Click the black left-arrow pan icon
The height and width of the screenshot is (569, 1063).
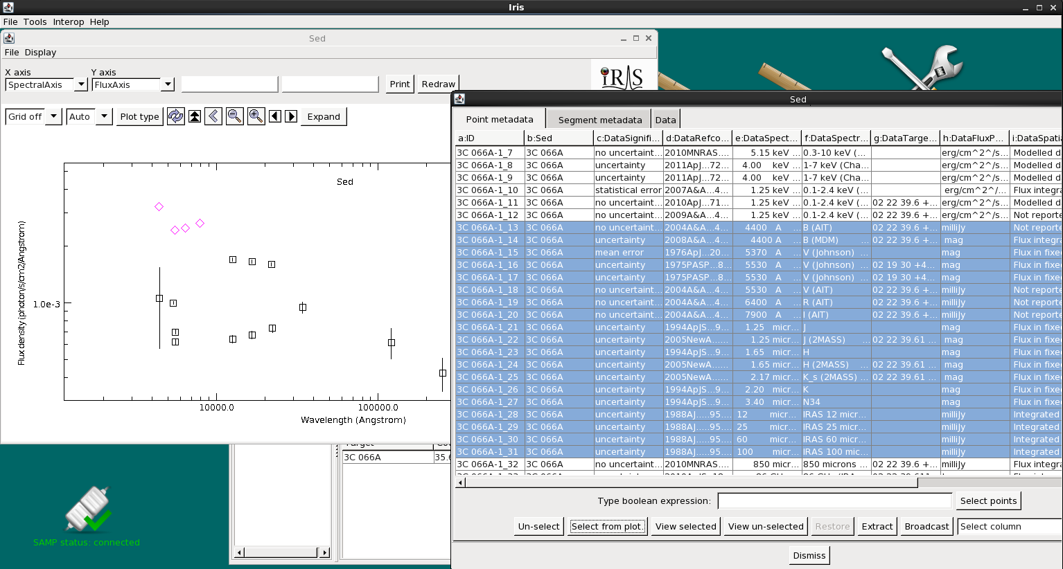click(275, 116)
